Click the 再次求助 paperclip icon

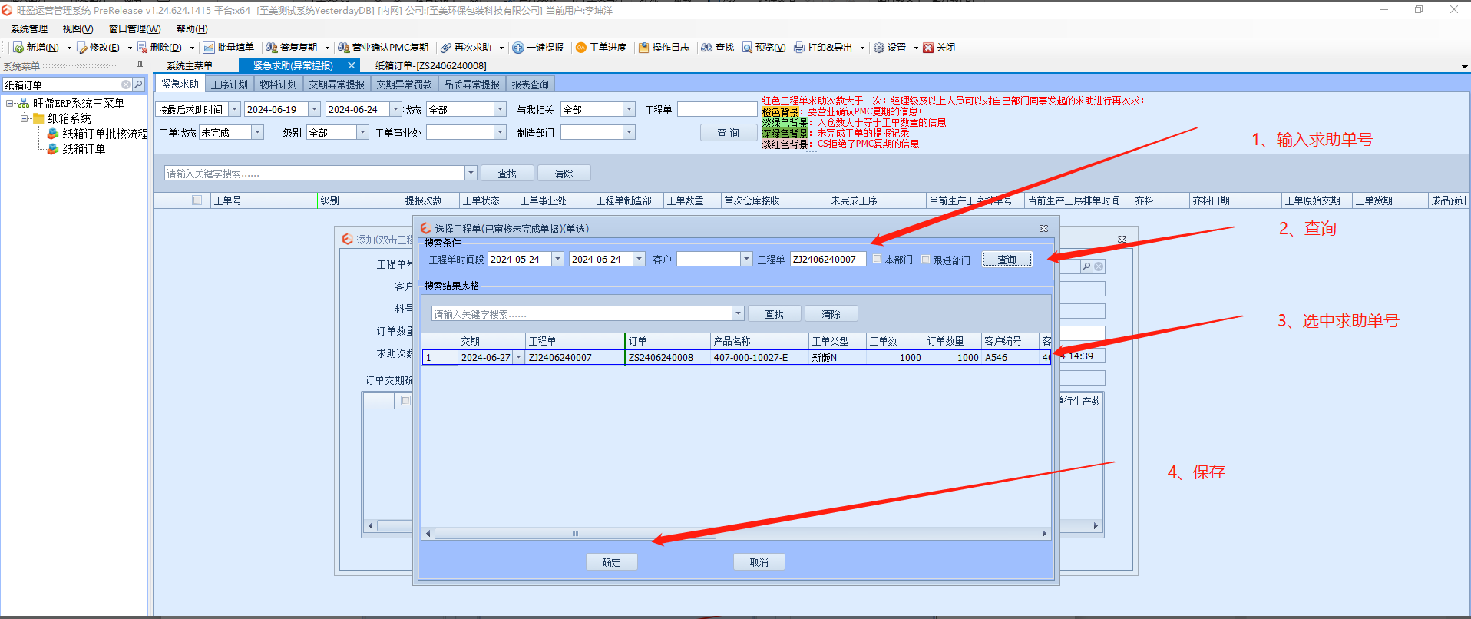pyautogui.click(x=446, y=48)
